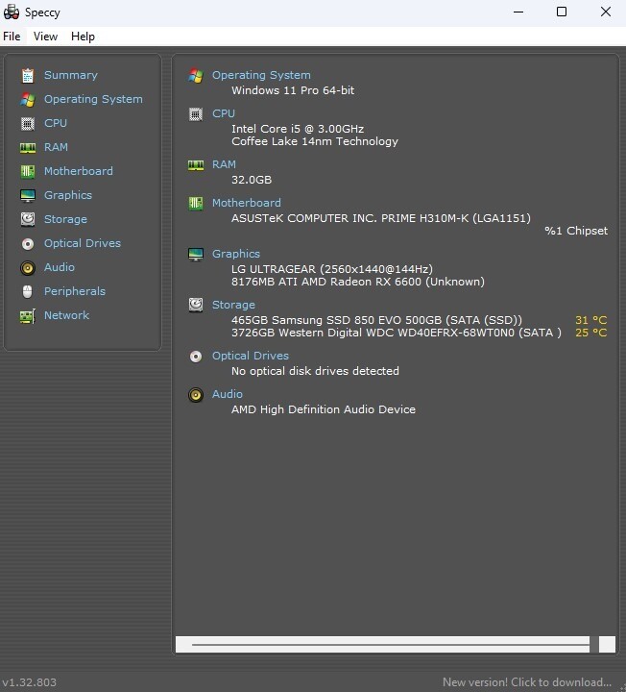Click the Motherboard heading link in summary
Screen dimensions: 626x692
[247, 203]
